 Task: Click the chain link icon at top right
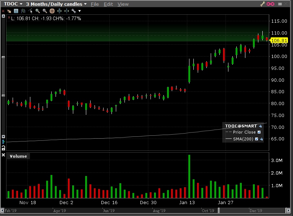click(270, 4)
